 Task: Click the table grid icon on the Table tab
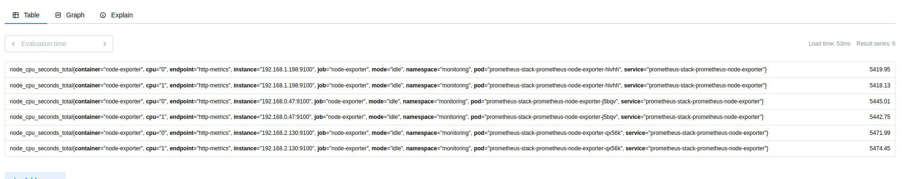[16, 15]
